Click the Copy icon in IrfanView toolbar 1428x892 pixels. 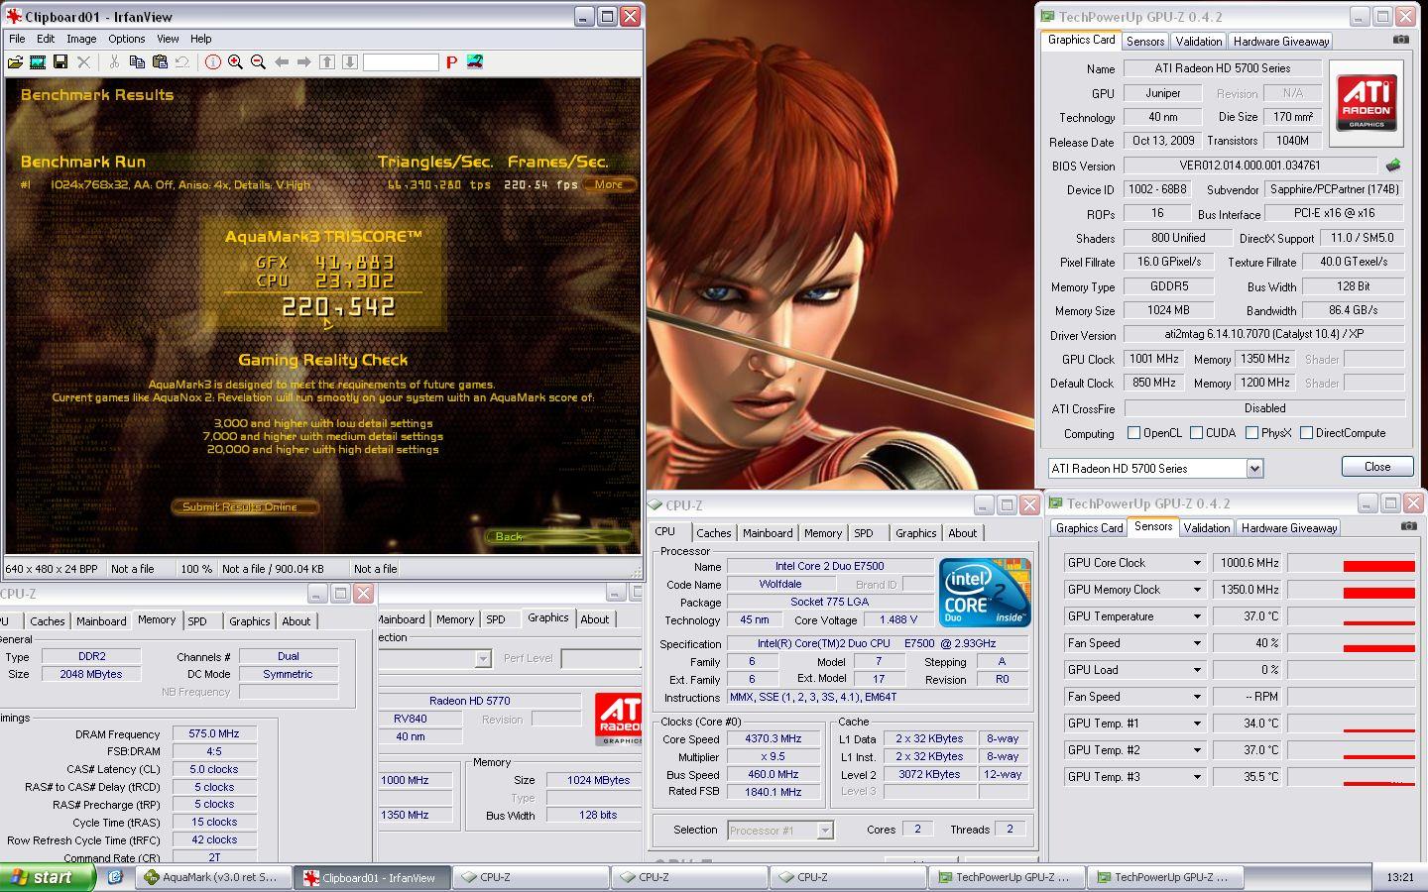click(137, 61)
